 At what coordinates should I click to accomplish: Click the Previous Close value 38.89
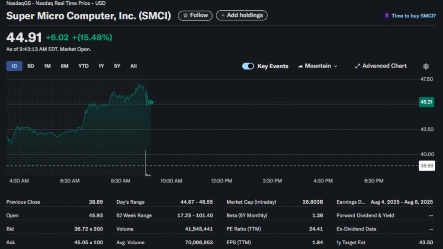tap(96, 202)
